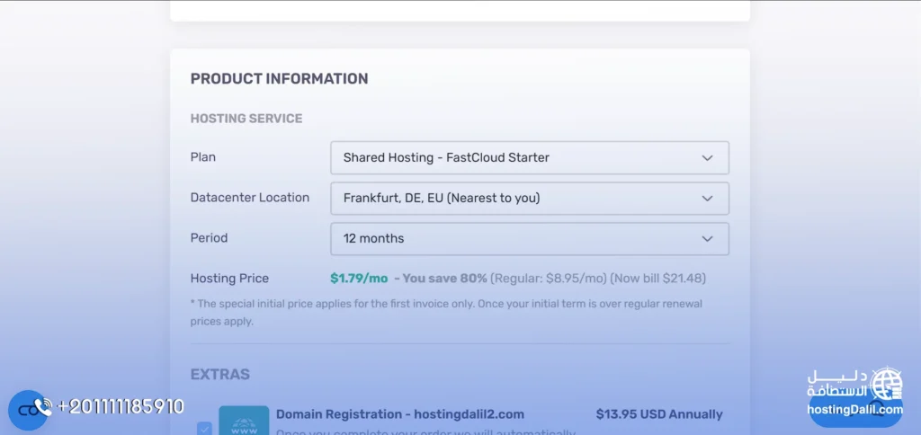The width and height of the screenshot is (921, 435).
Task: Click the hostingDalil globe logo icon
Action: coord(888,384)
